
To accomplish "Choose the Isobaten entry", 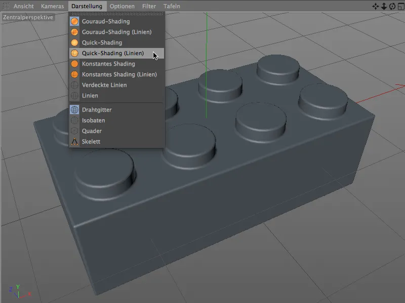I will pos(117,120).
